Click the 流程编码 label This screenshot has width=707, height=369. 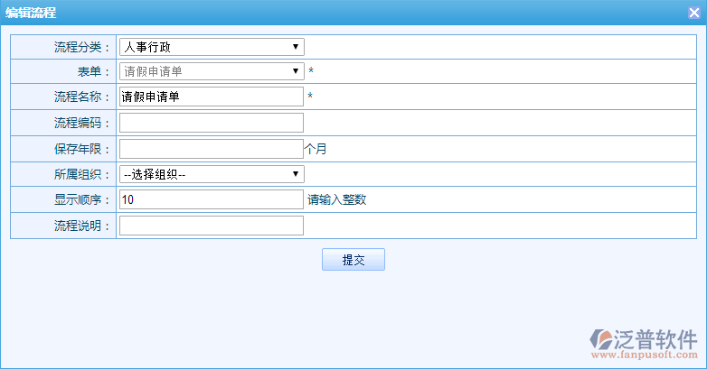pos(81,123)
